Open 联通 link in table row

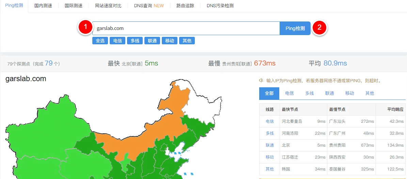[269, 145]
